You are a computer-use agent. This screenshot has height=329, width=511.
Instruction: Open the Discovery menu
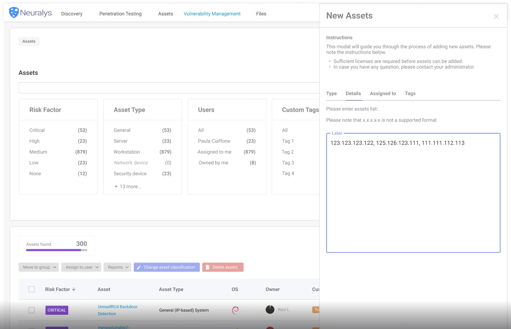coord(72,14)
